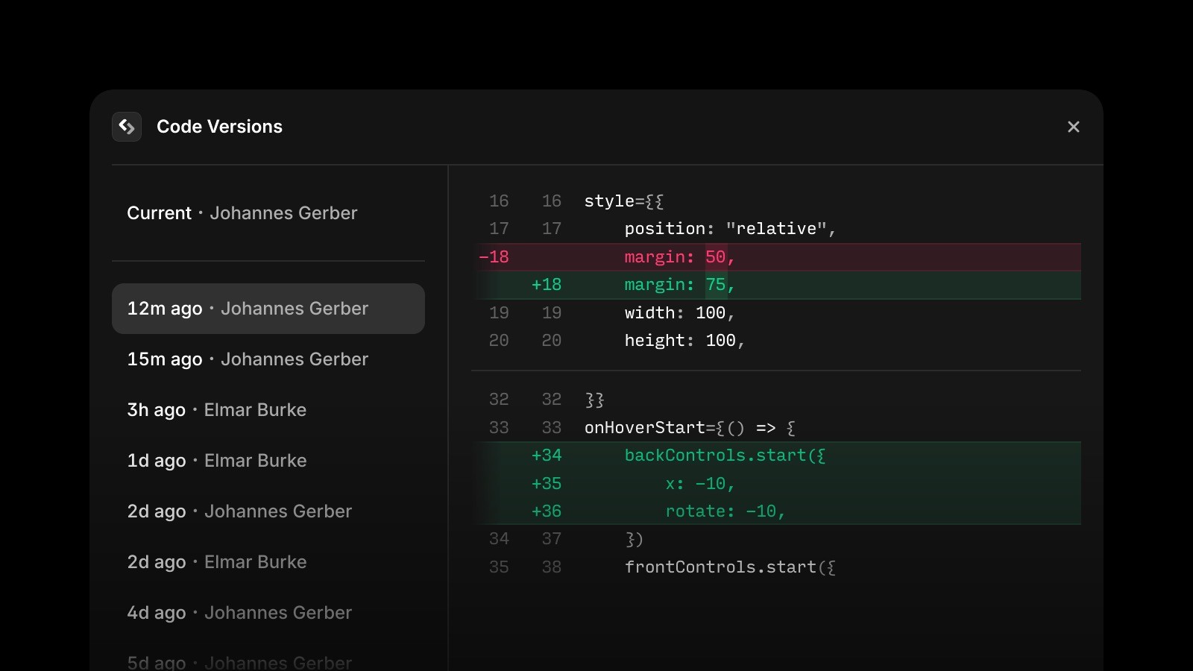Select the Current version by Johannes Gerber

(242, 213)
